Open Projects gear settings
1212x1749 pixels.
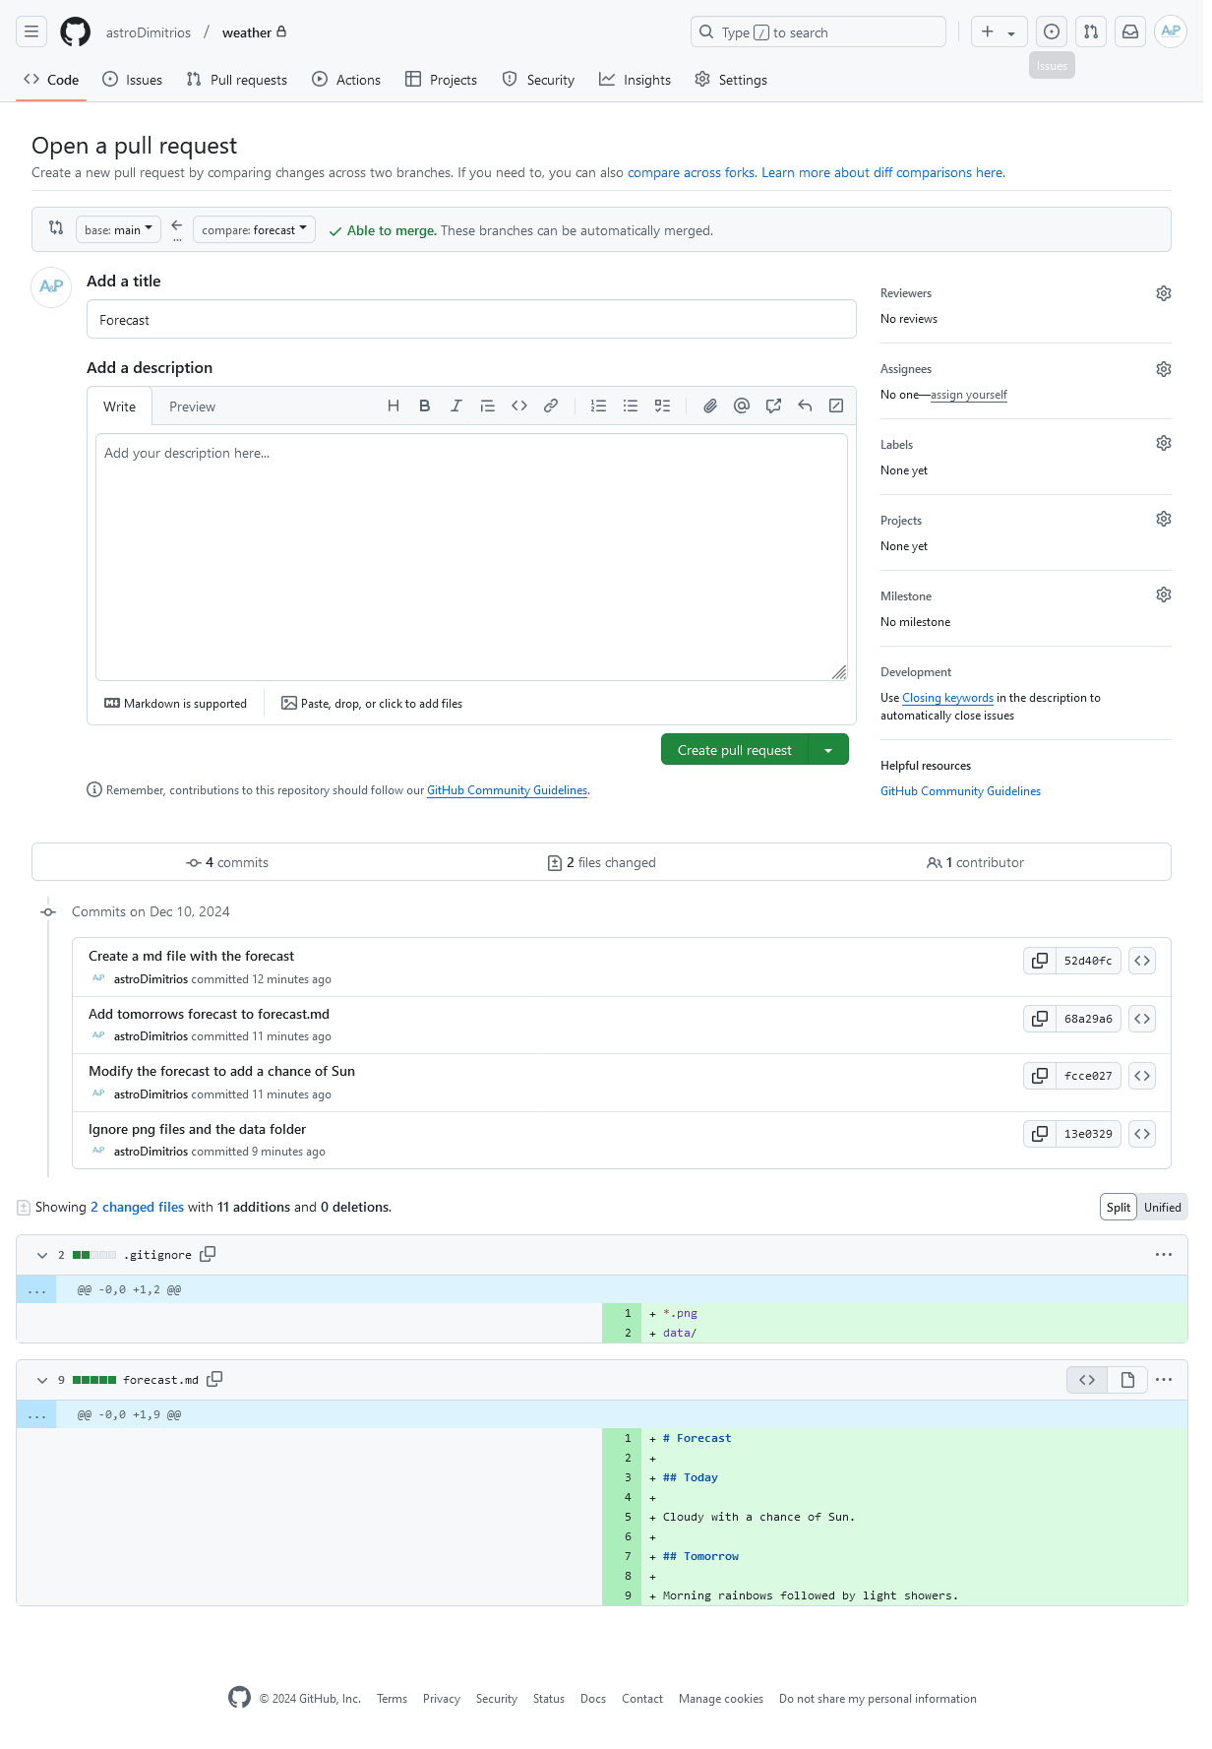pos(1164,519)
